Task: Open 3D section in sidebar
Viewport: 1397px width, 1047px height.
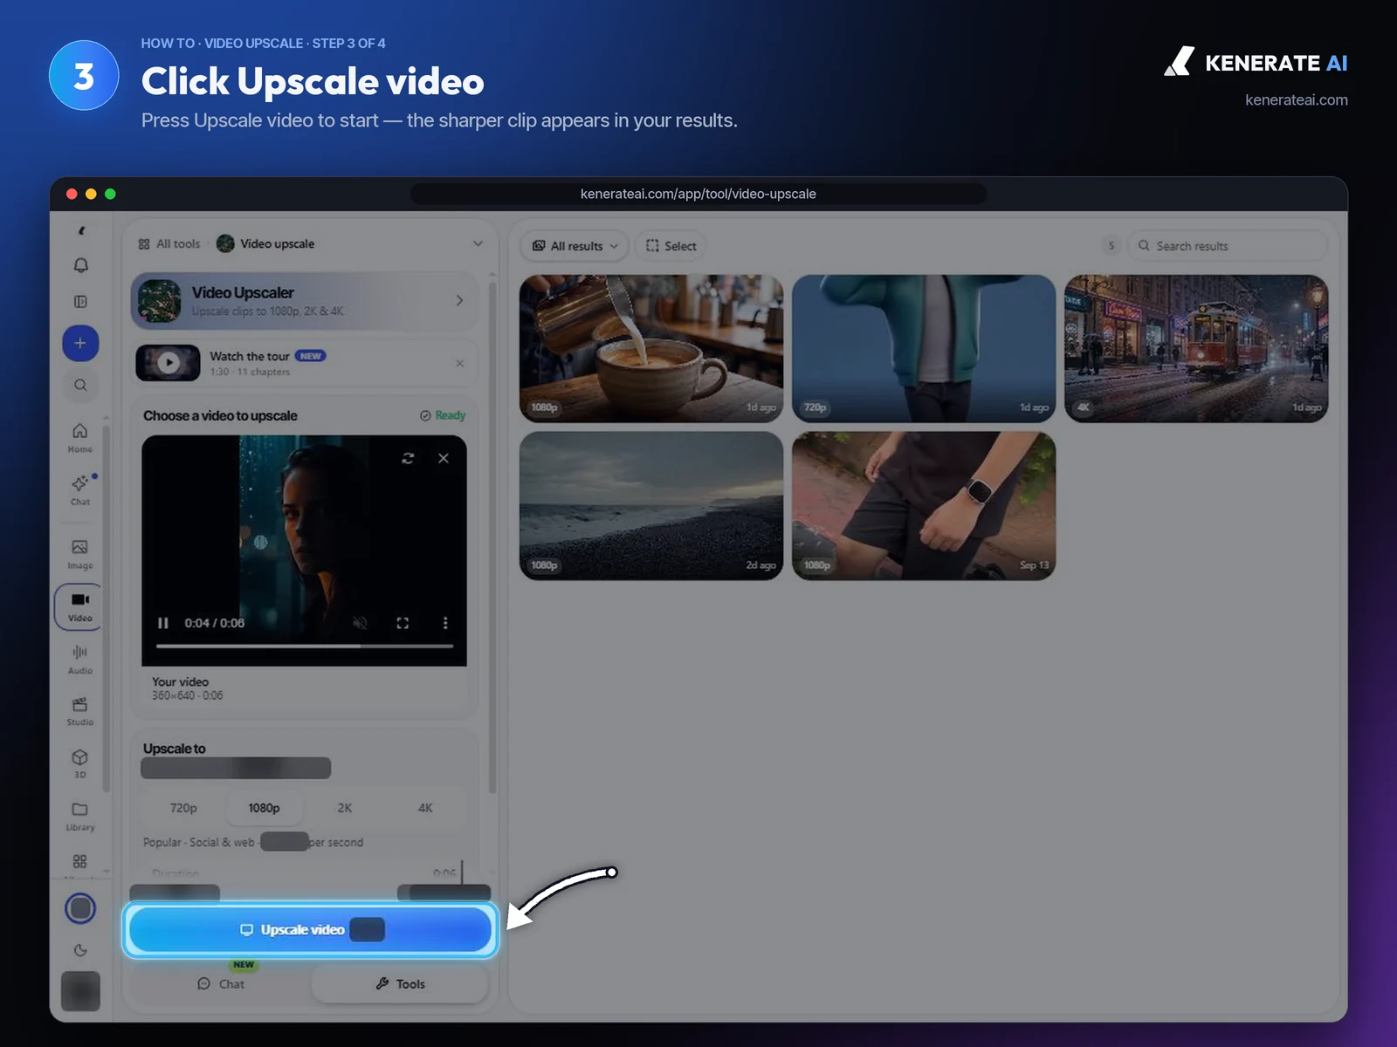Action: pos(80,763)
